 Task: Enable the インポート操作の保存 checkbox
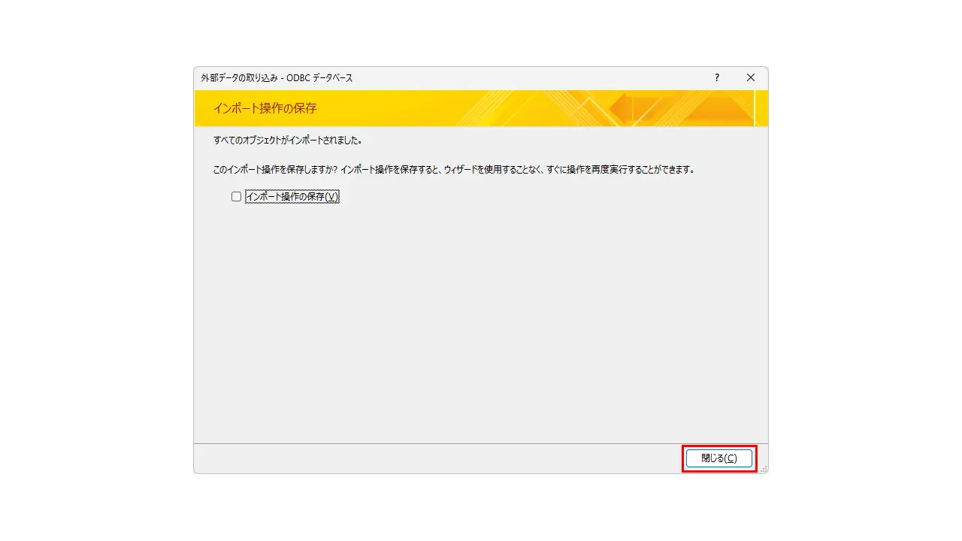236,197
